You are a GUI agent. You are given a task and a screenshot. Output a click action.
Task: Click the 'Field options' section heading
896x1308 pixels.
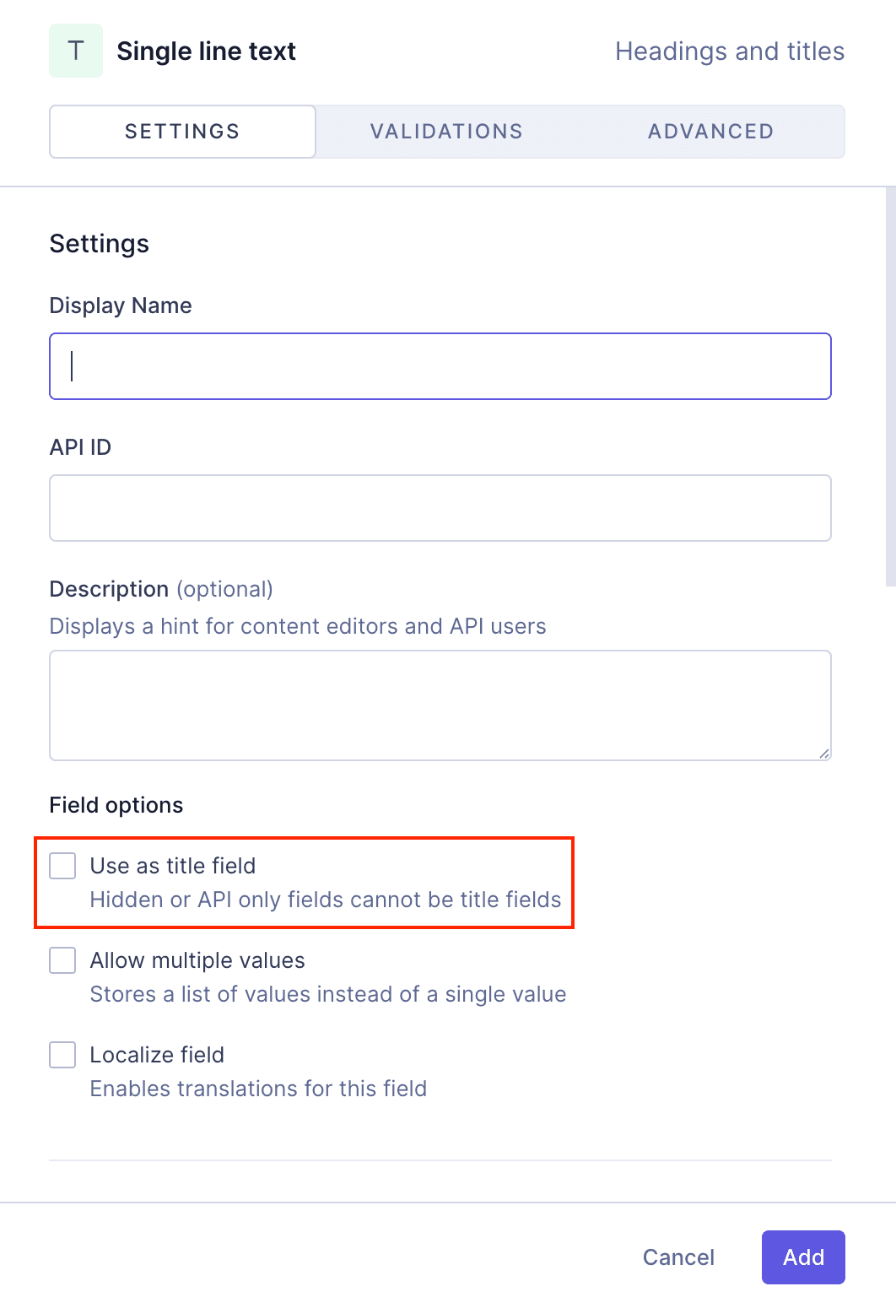[116, 805]
